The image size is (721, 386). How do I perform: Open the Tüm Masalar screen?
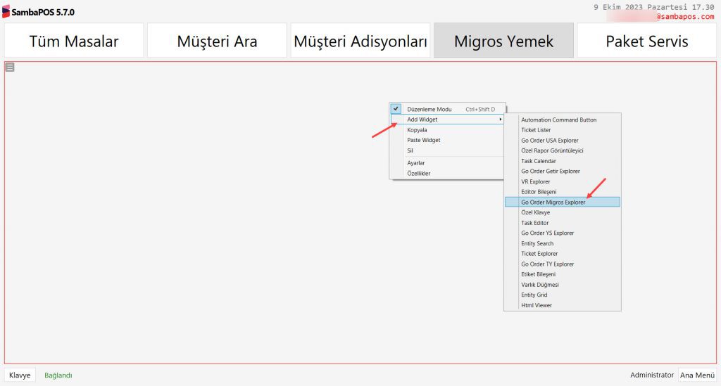[74, 41]
